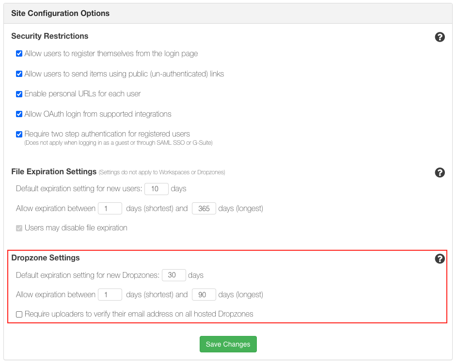Click the File Expiration Settings heading
Image resolution: width=457 pixels, height=364 pixels.
54,171
